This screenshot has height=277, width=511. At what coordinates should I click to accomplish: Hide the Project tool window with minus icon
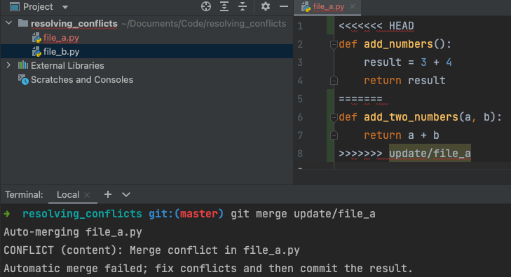[x=284, y=6]
